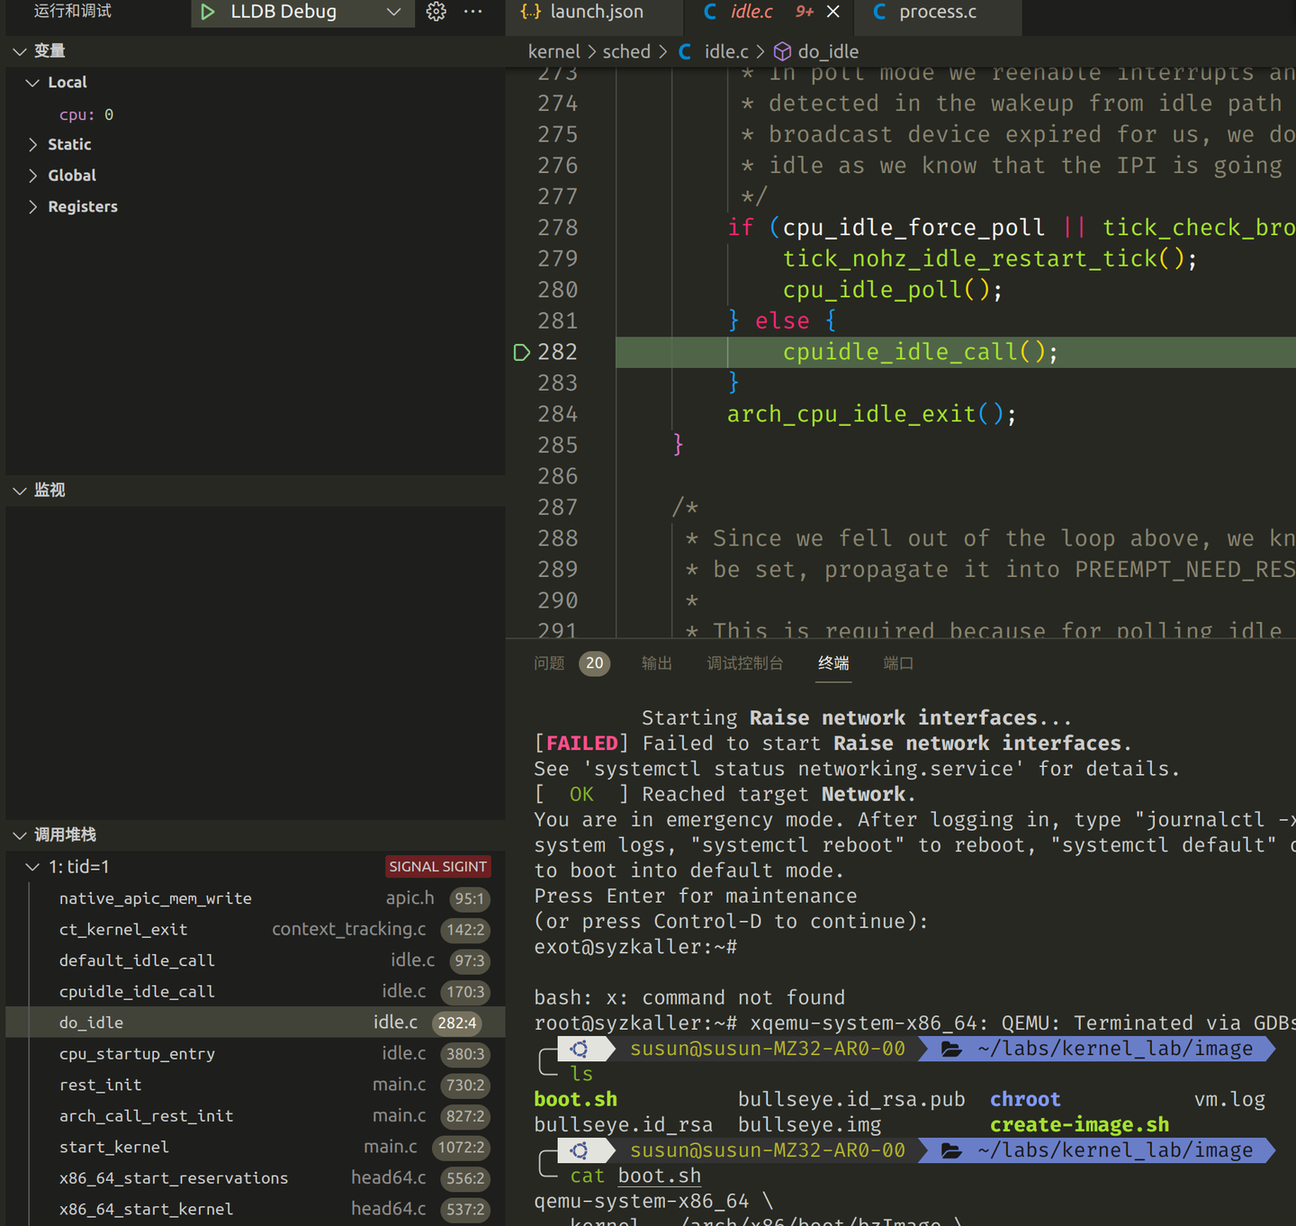Select the ct_kernel_exit stack frame
Image resolution: width=1296 pixels, height=1226 pixels.
click(x=256, y=930)
